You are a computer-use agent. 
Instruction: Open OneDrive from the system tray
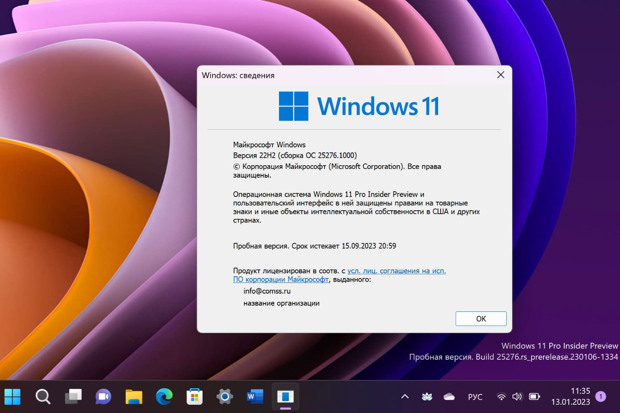[449, 396]
